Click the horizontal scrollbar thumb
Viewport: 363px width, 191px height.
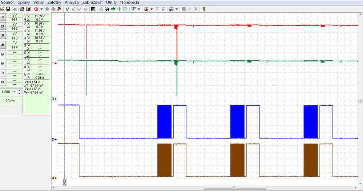tap(235, 187)
